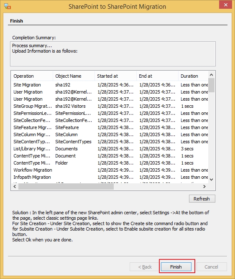Click the sha192 Visitors cell
Viewport: 235px width, 279px height.
coord(70,106)
